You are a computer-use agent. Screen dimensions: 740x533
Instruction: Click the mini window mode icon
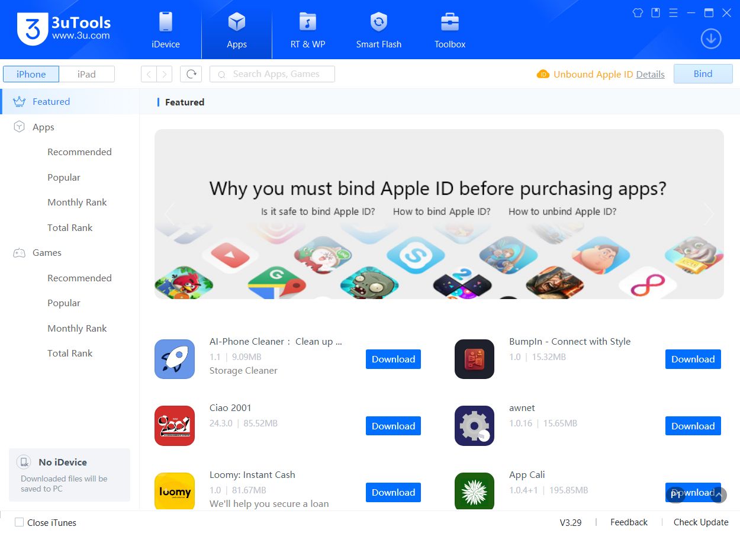(x=655, y=12)
